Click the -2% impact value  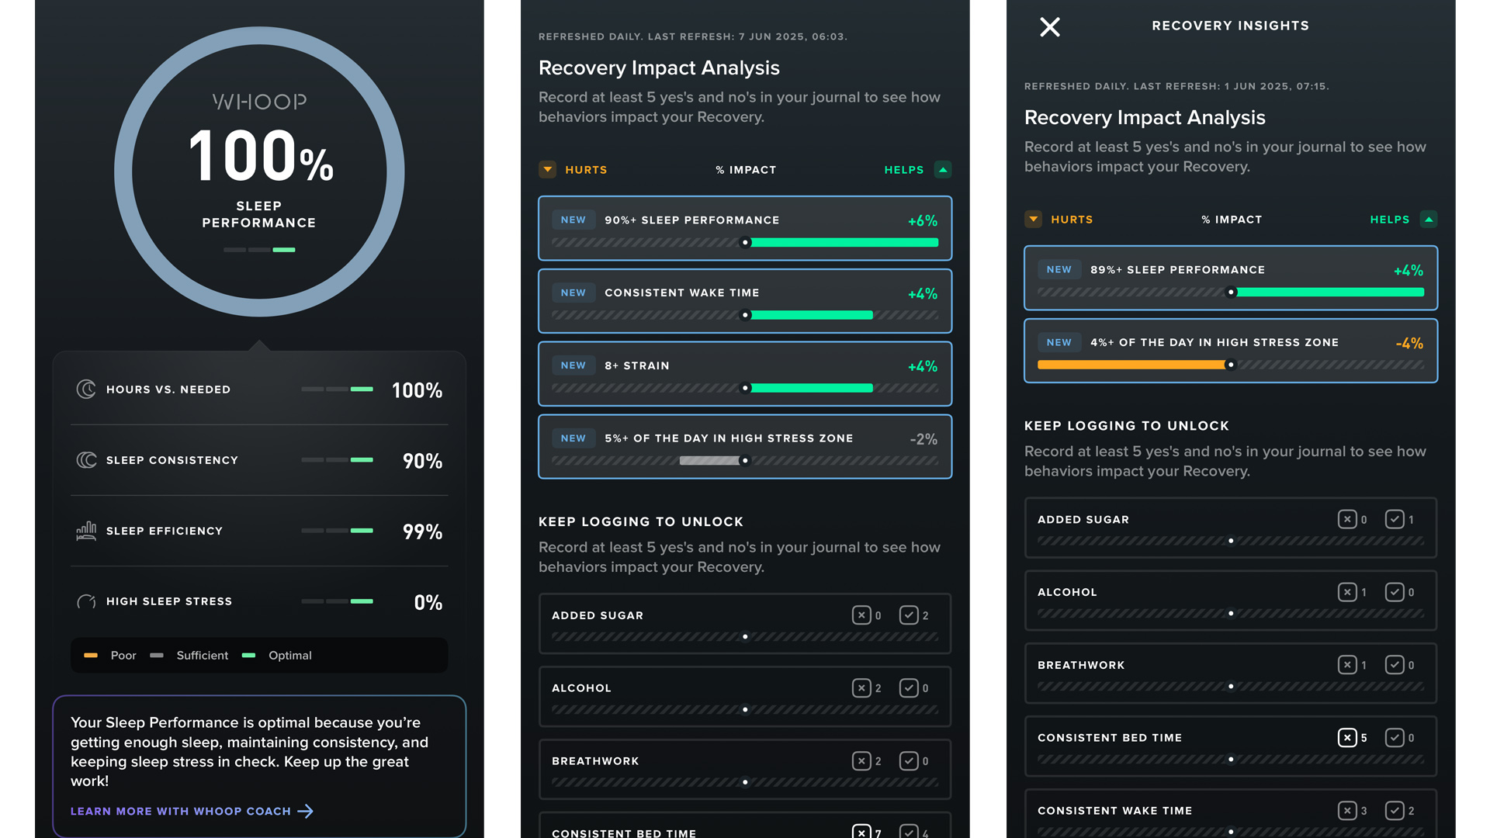coord(923,439)
